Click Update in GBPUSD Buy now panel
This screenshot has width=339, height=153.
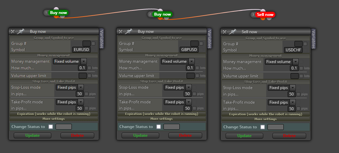click(140, 135)
